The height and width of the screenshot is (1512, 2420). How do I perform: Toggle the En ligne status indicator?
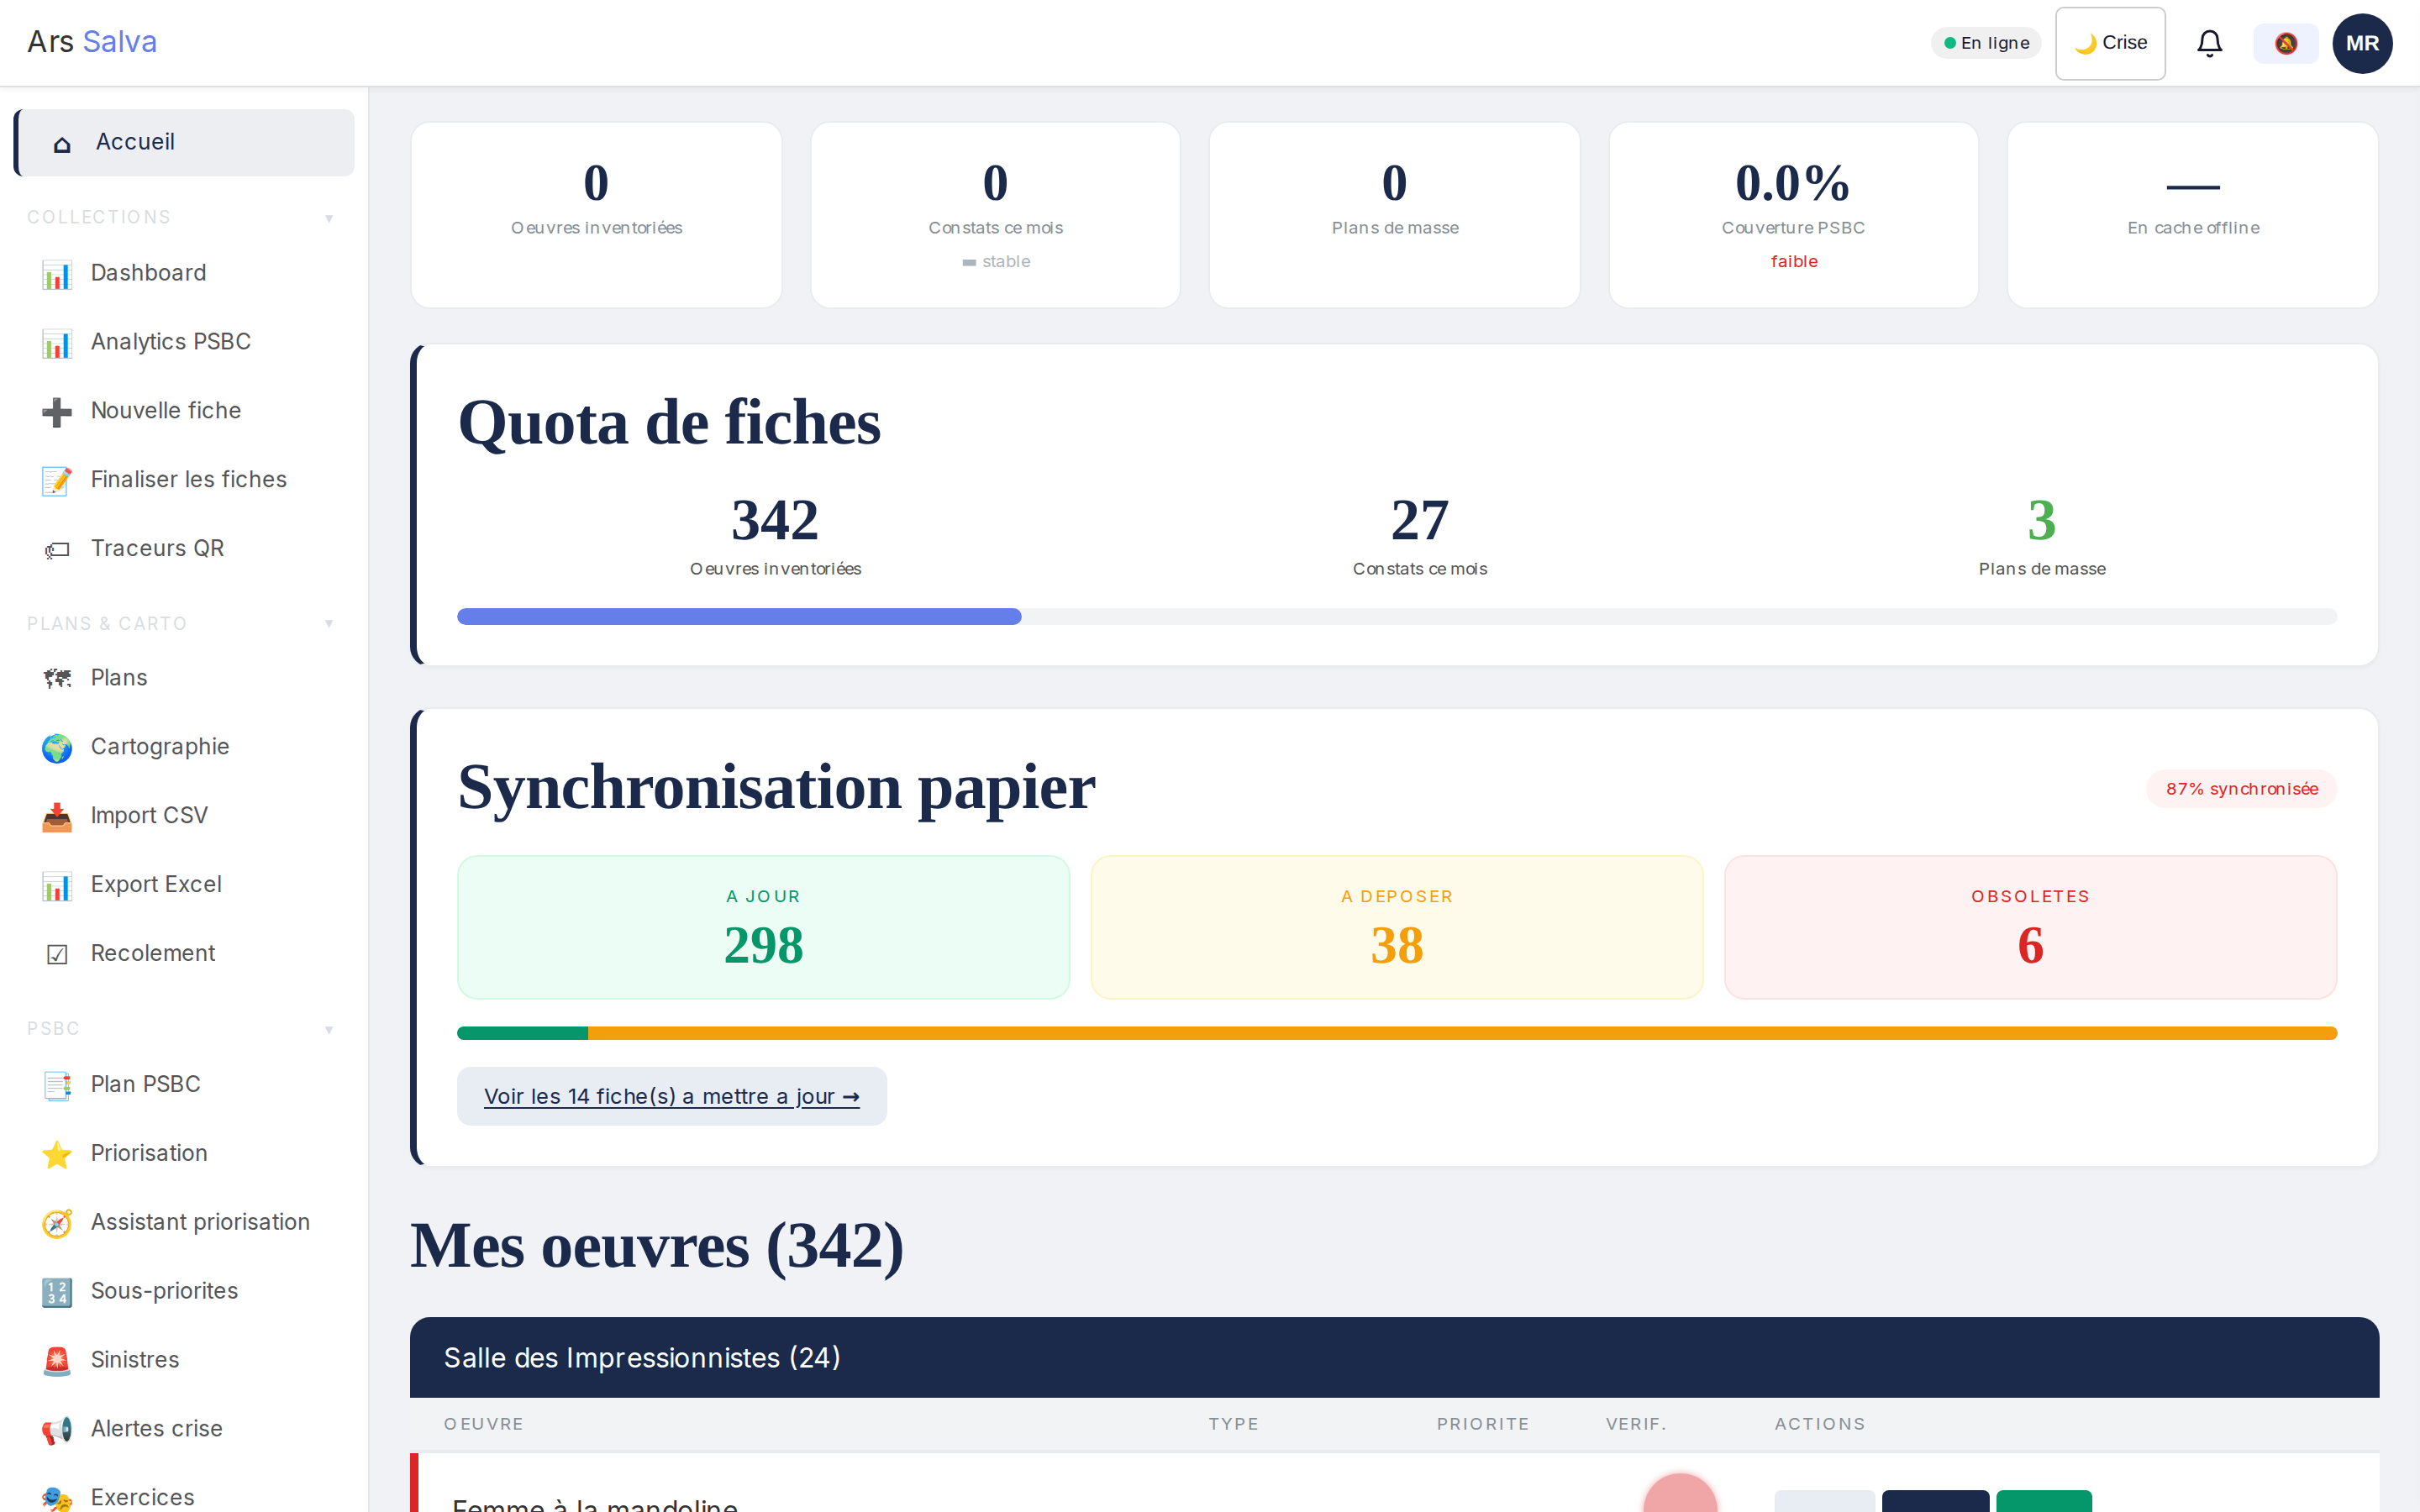pyautogui.click(x=1985, y=43)
